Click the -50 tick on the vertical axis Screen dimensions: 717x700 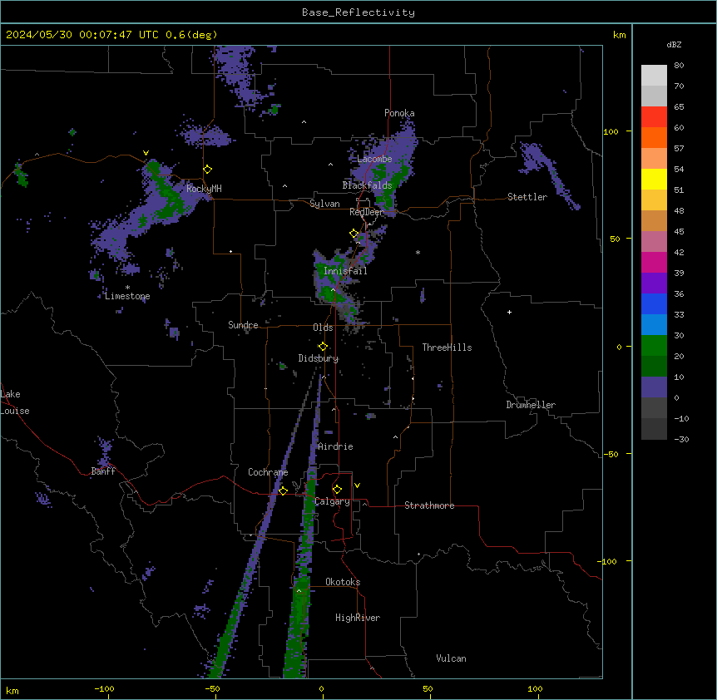[x=611, y=454]
